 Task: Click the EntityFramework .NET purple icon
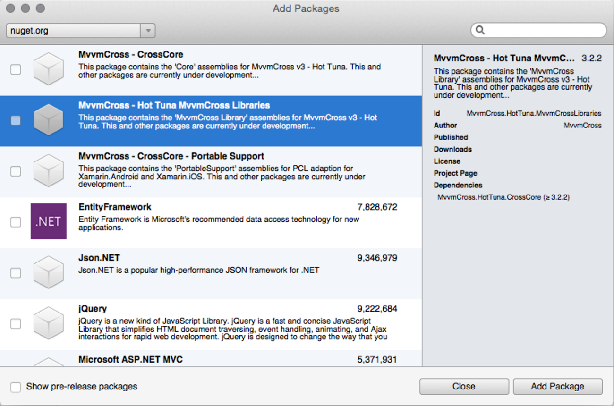(x=49, y=221)
